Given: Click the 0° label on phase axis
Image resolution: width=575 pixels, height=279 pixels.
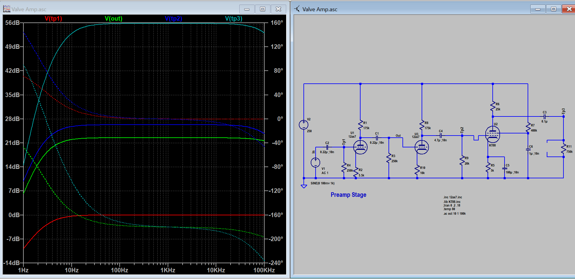Looking at the screenshot, I should (280, 119).
